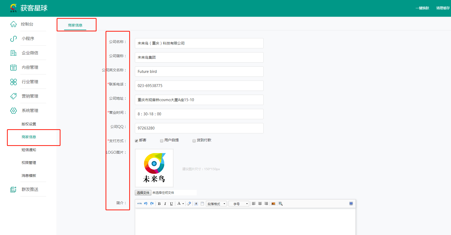Click the redo icon in editor toolbar

click(152, 204)
